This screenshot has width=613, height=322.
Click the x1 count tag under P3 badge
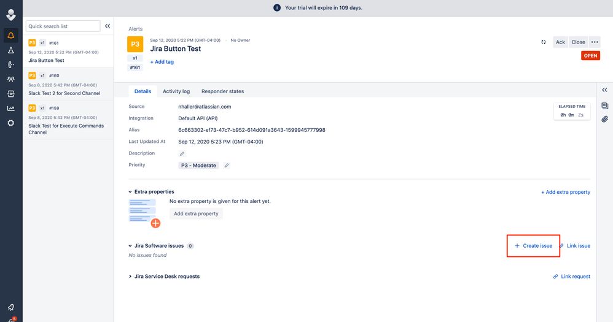135,58
